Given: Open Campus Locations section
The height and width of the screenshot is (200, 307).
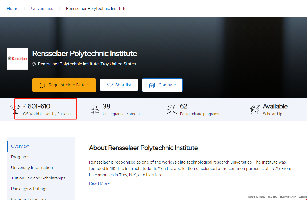Looking at the screenshot, I should 29,199.
